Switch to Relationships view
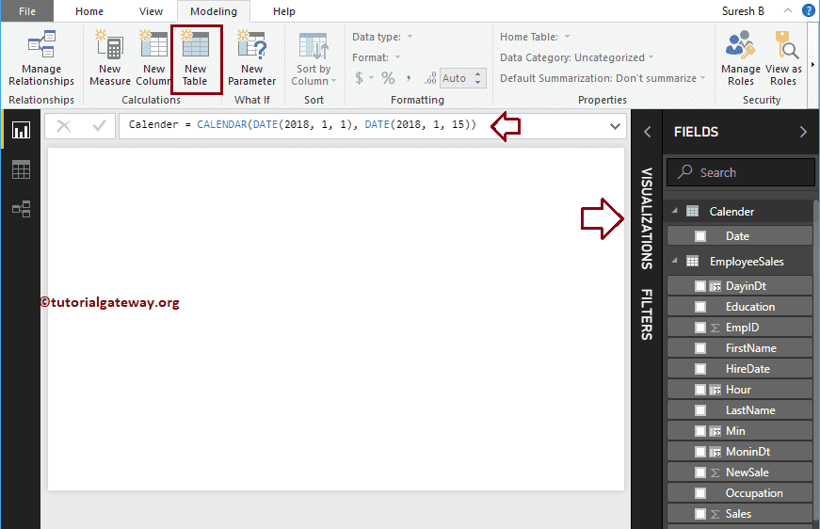Screen dimensions: 820x529 (21, 209)
